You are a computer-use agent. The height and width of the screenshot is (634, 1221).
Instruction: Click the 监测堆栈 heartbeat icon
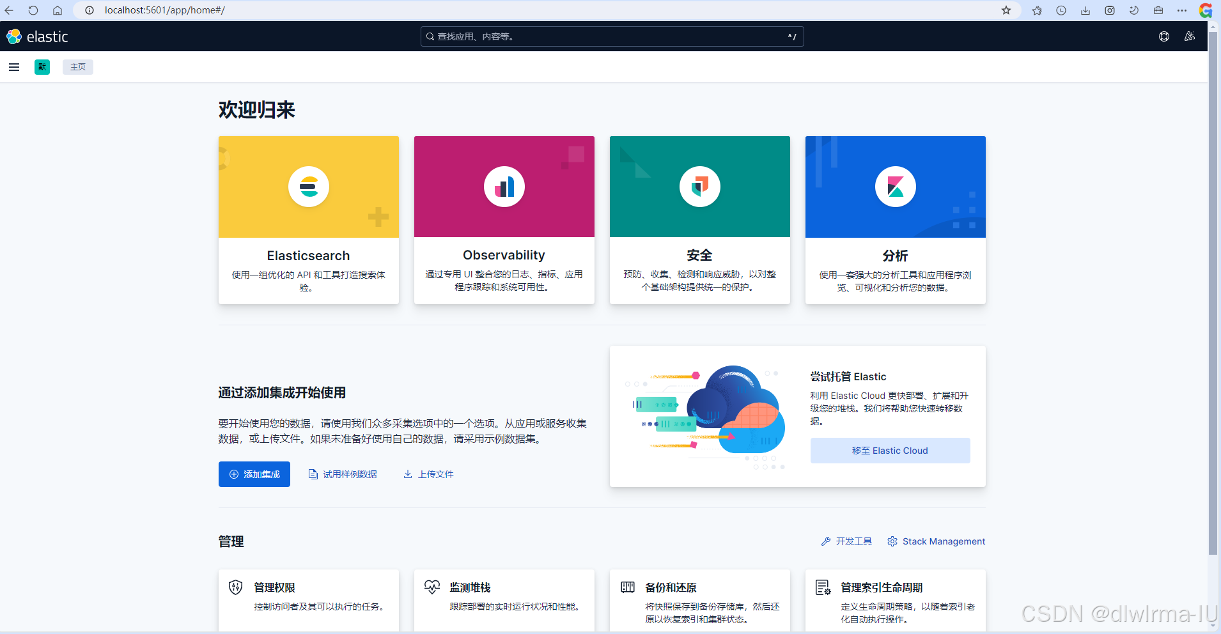coord(432,587)
